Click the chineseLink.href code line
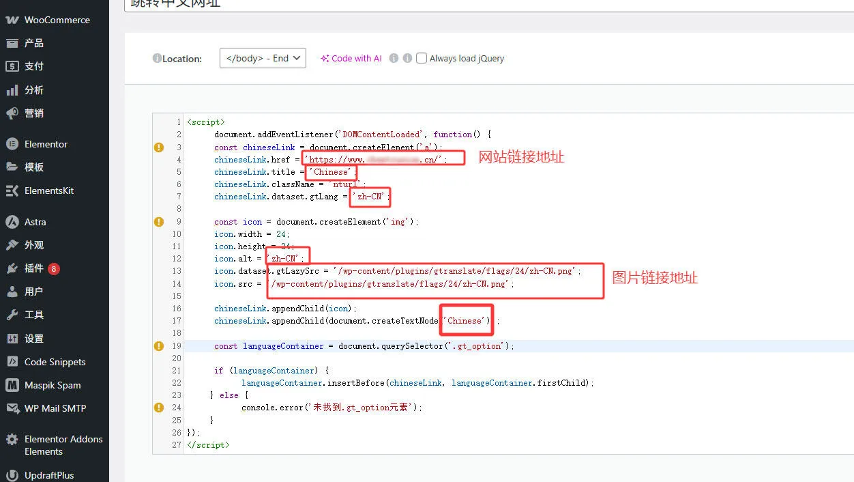The height and width of the screenshot is (482, 854). click(x=331, y=160)
